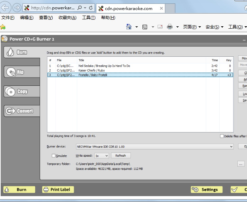Click the Print Label button
The height and width of the screenshot is (202, 247).
click(x=58, y=190)
